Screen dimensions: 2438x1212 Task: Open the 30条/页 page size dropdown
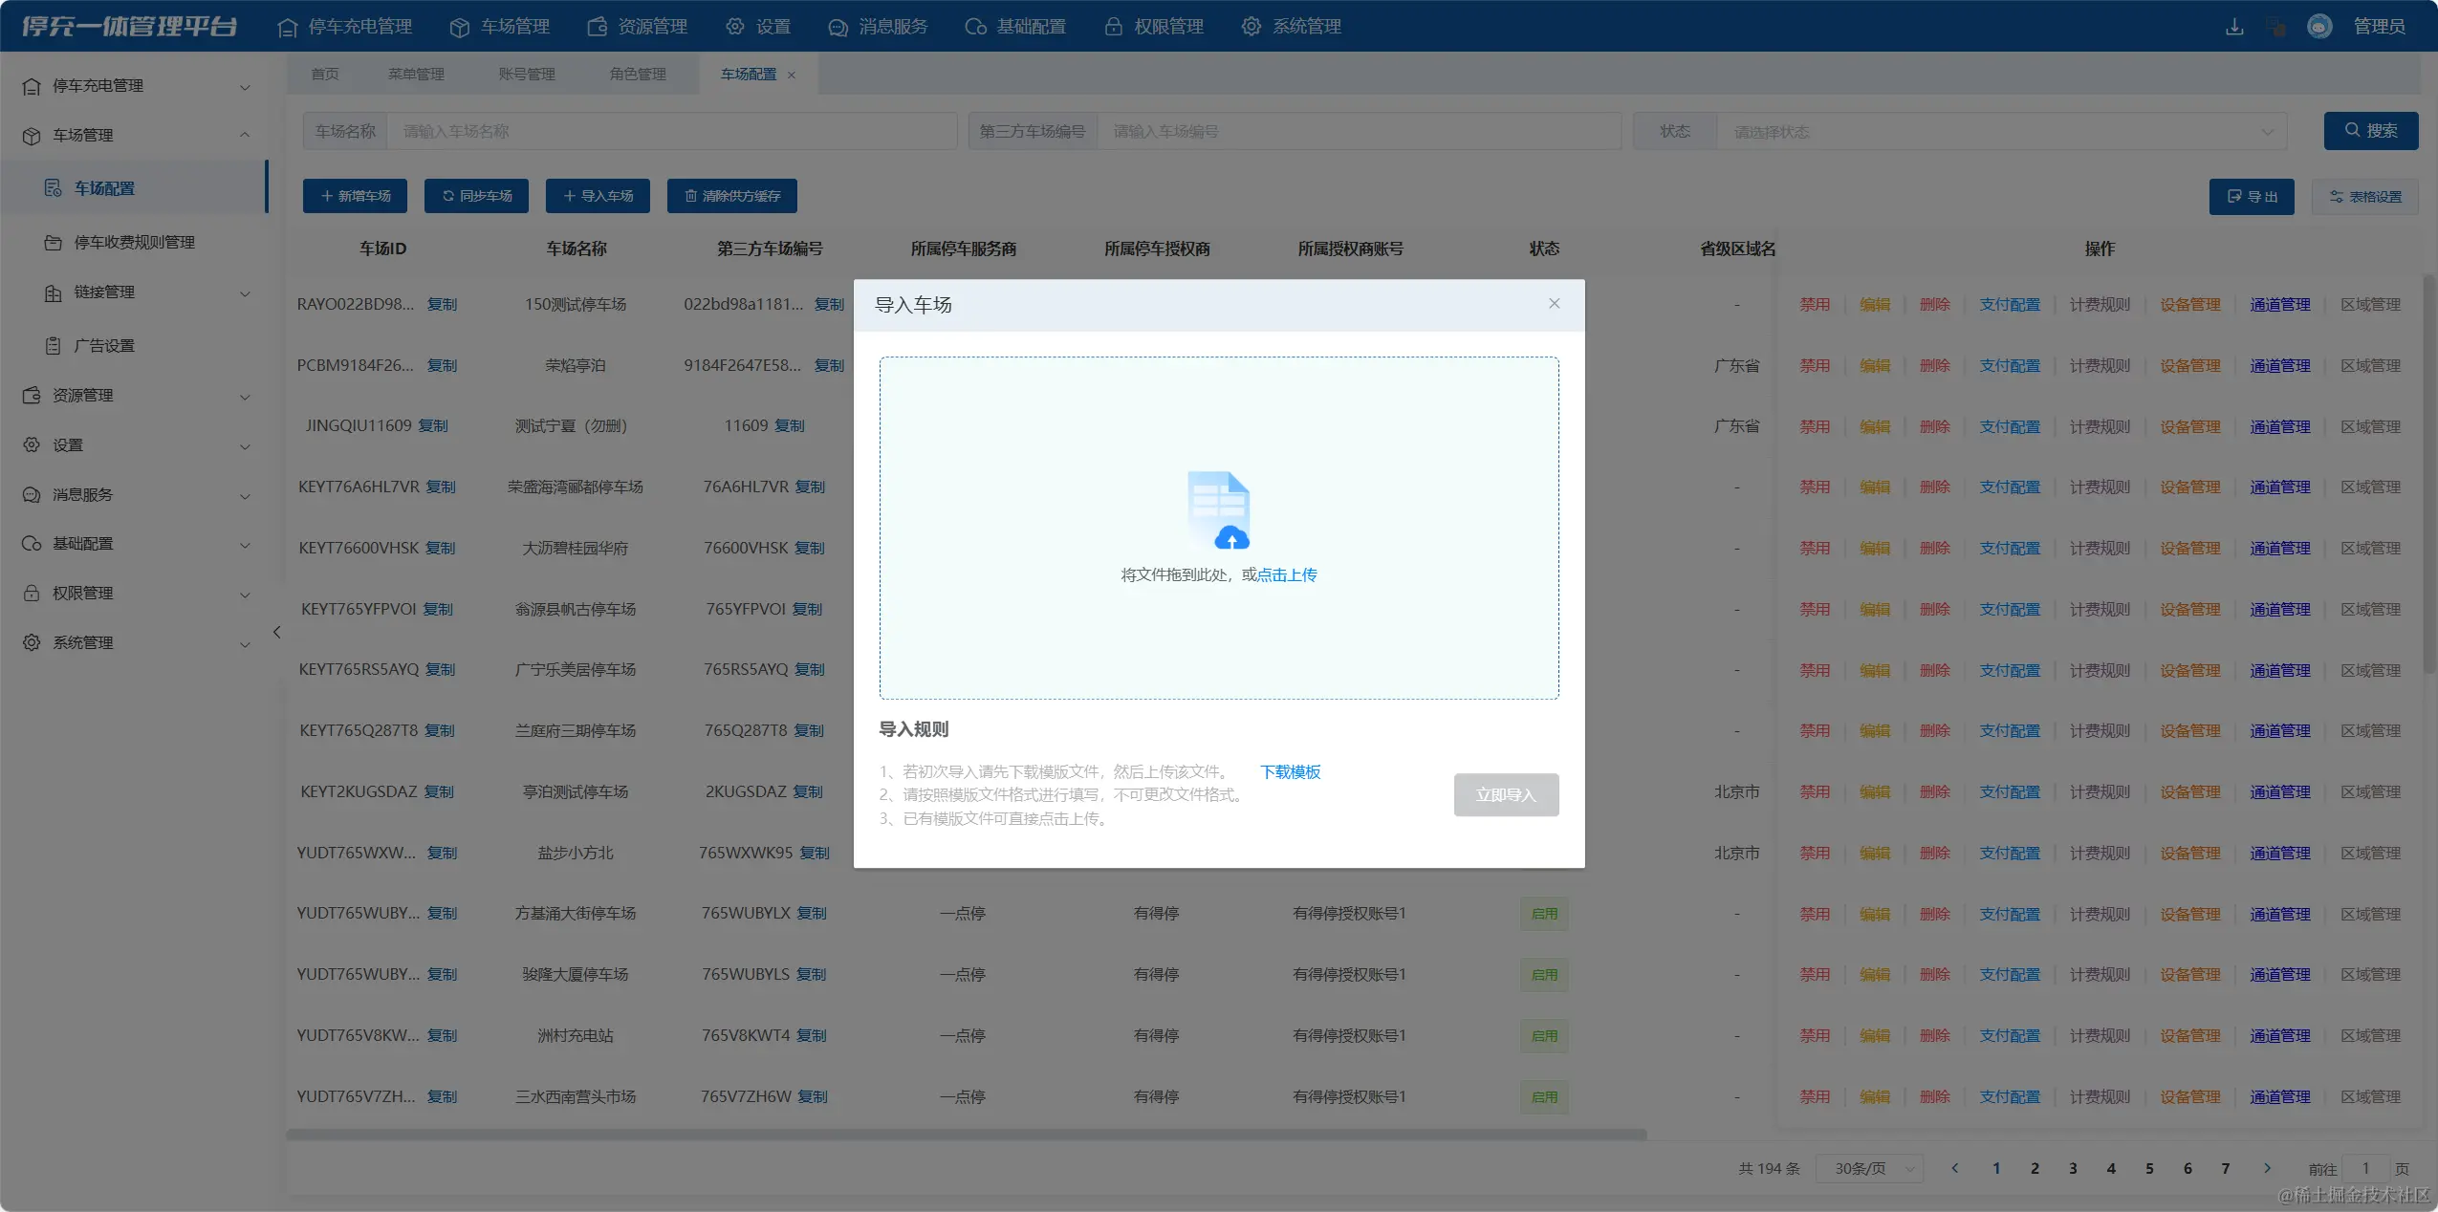(1870, 1169)
